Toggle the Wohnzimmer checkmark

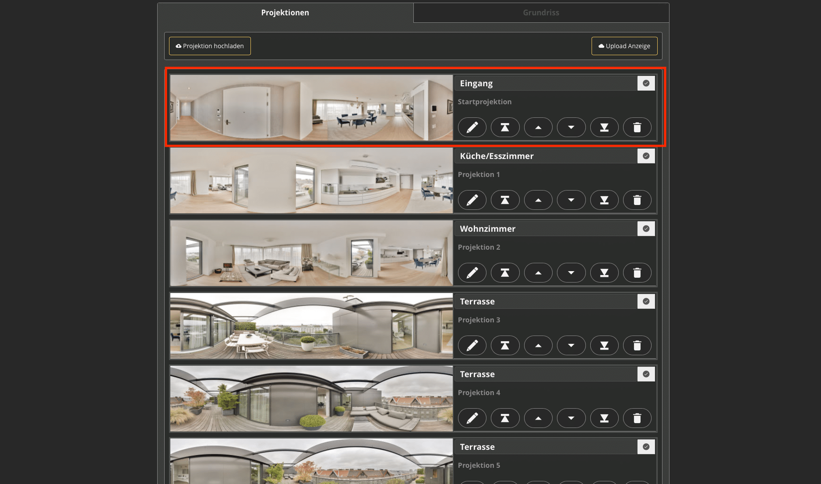[x=646, y=229]
